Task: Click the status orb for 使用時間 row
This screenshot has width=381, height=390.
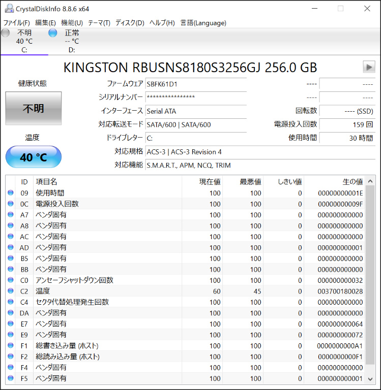Action: (11, 193)
